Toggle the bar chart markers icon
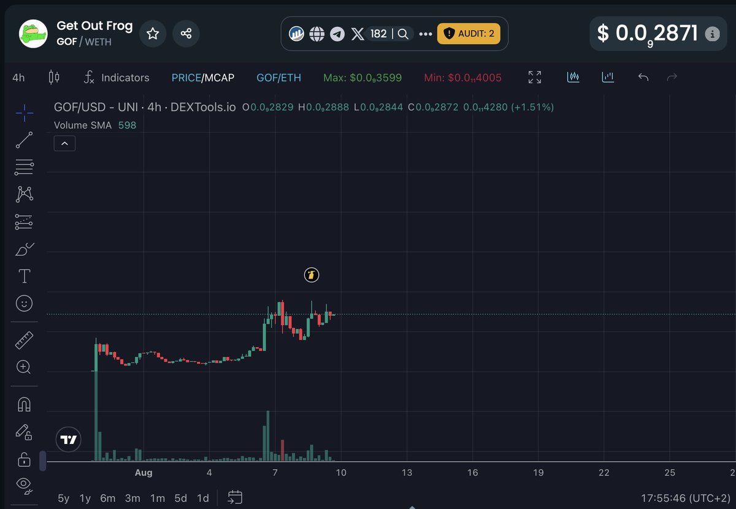This screenshot has height=509, width=736. (x=608, y=77)
